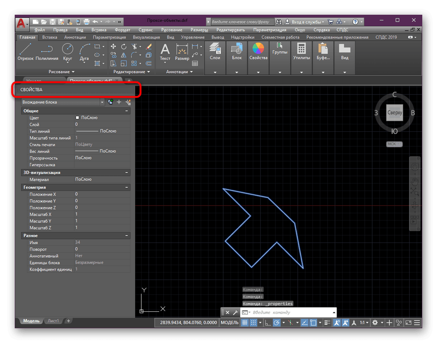
Task: Select the Дуга (arc) tool
Action: [x=84, y=52]
